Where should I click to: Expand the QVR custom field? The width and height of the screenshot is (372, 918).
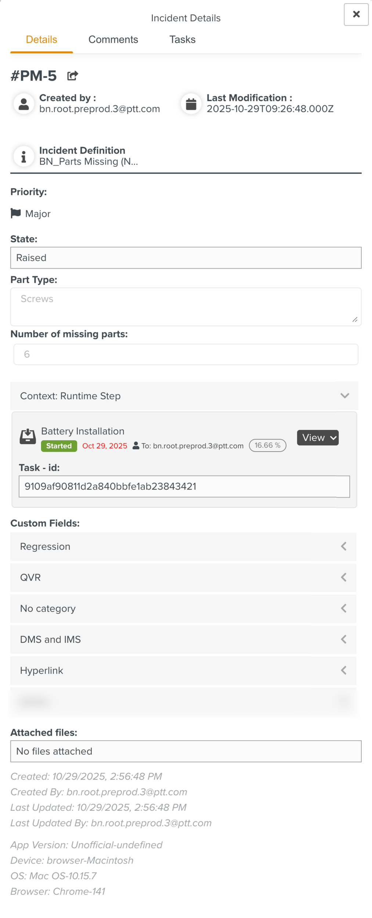tap(183, 577)
